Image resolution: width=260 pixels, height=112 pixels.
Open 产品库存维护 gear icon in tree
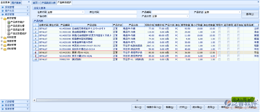[9, 22]
